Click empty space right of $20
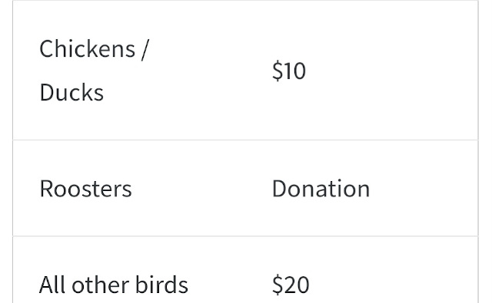This screenshot has width=492, height=303. tap(394, 285)
